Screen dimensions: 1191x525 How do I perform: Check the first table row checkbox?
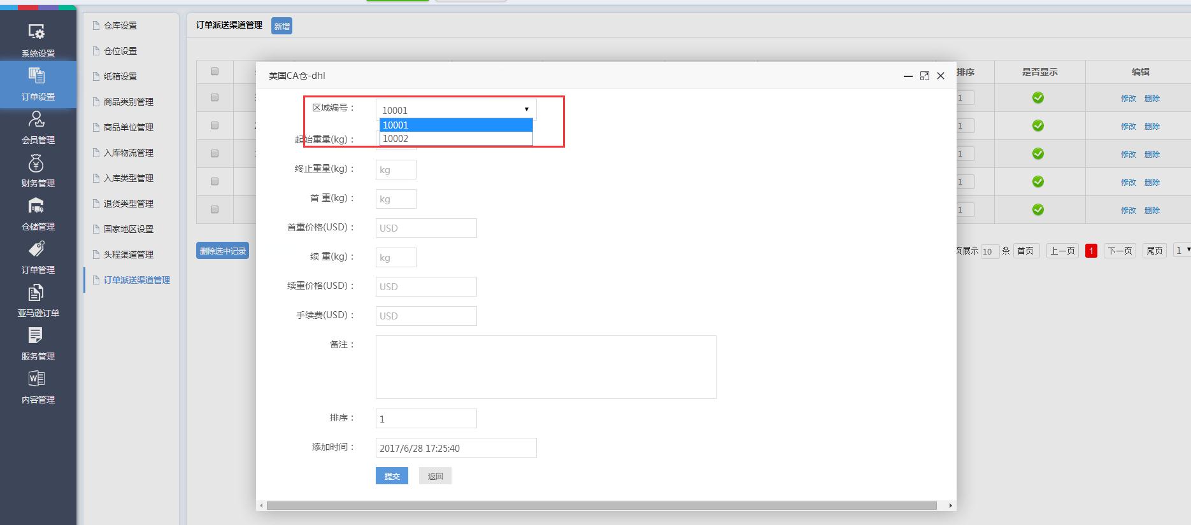point(215,98)
